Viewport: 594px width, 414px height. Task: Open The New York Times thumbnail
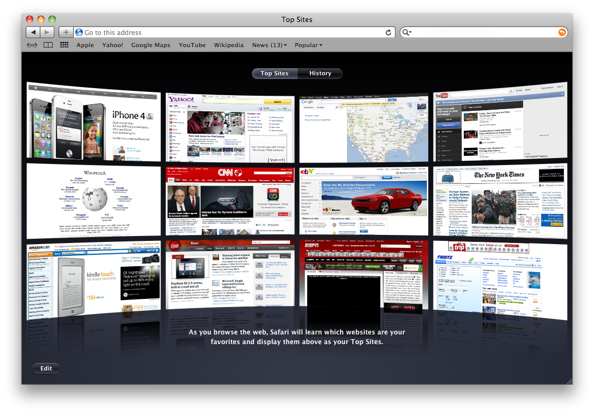point(500,201)
